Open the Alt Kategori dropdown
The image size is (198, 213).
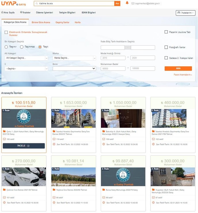[26, 58]
